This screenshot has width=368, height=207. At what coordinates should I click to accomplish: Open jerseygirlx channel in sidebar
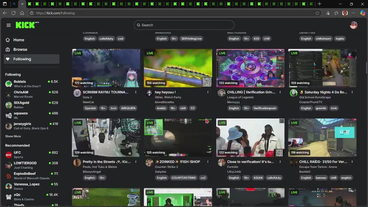(32, 126)
